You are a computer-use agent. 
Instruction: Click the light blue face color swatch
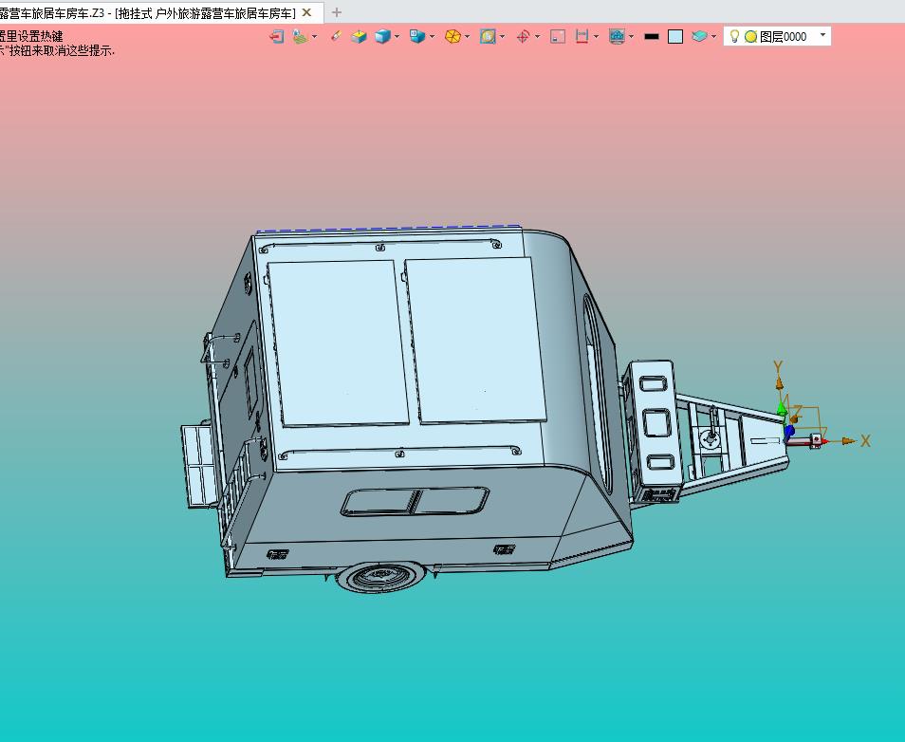(x=675, y=37)
